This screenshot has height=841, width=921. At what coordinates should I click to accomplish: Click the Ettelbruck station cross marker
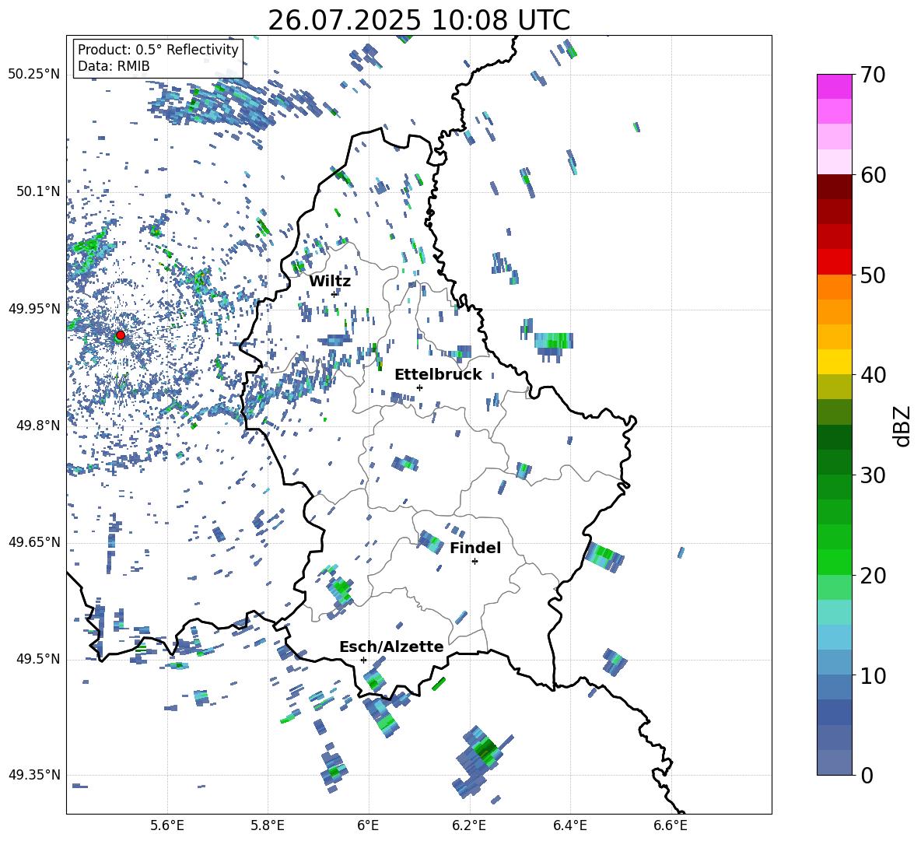click(419, 387)
